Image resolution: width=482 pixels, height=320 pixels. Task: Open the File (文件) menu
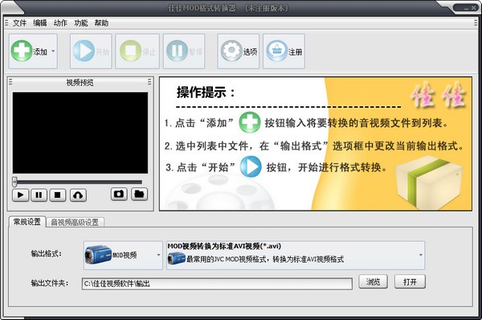[x=19, y=23]
